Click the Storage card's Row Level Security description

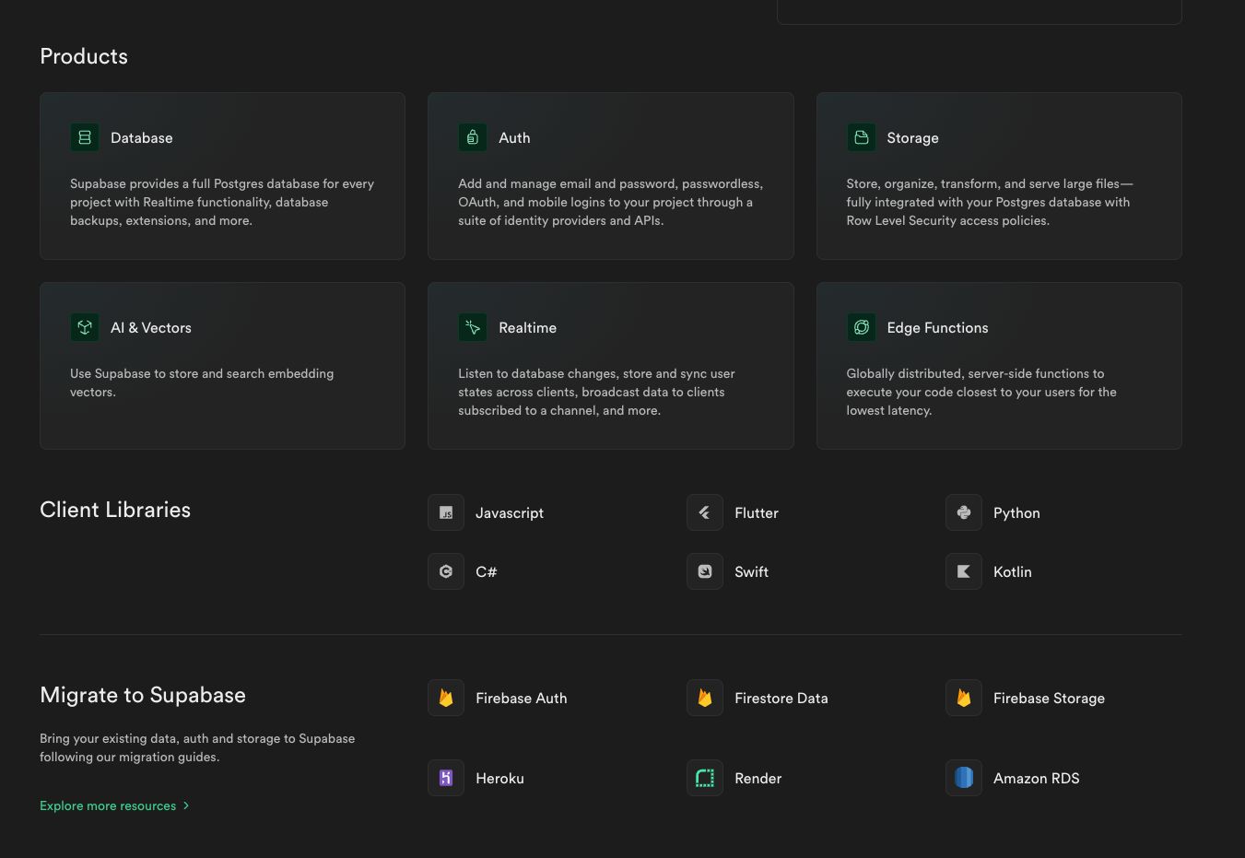(990, 202)
